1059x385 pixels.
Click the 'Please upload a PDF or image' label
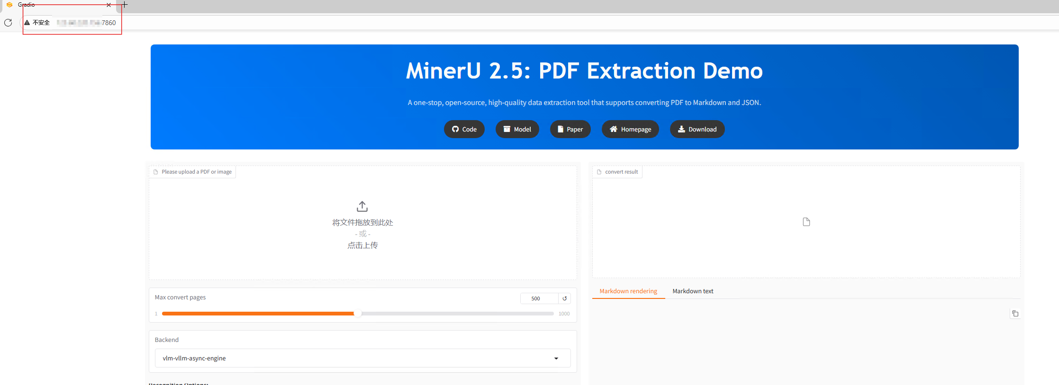coord(193,172)
